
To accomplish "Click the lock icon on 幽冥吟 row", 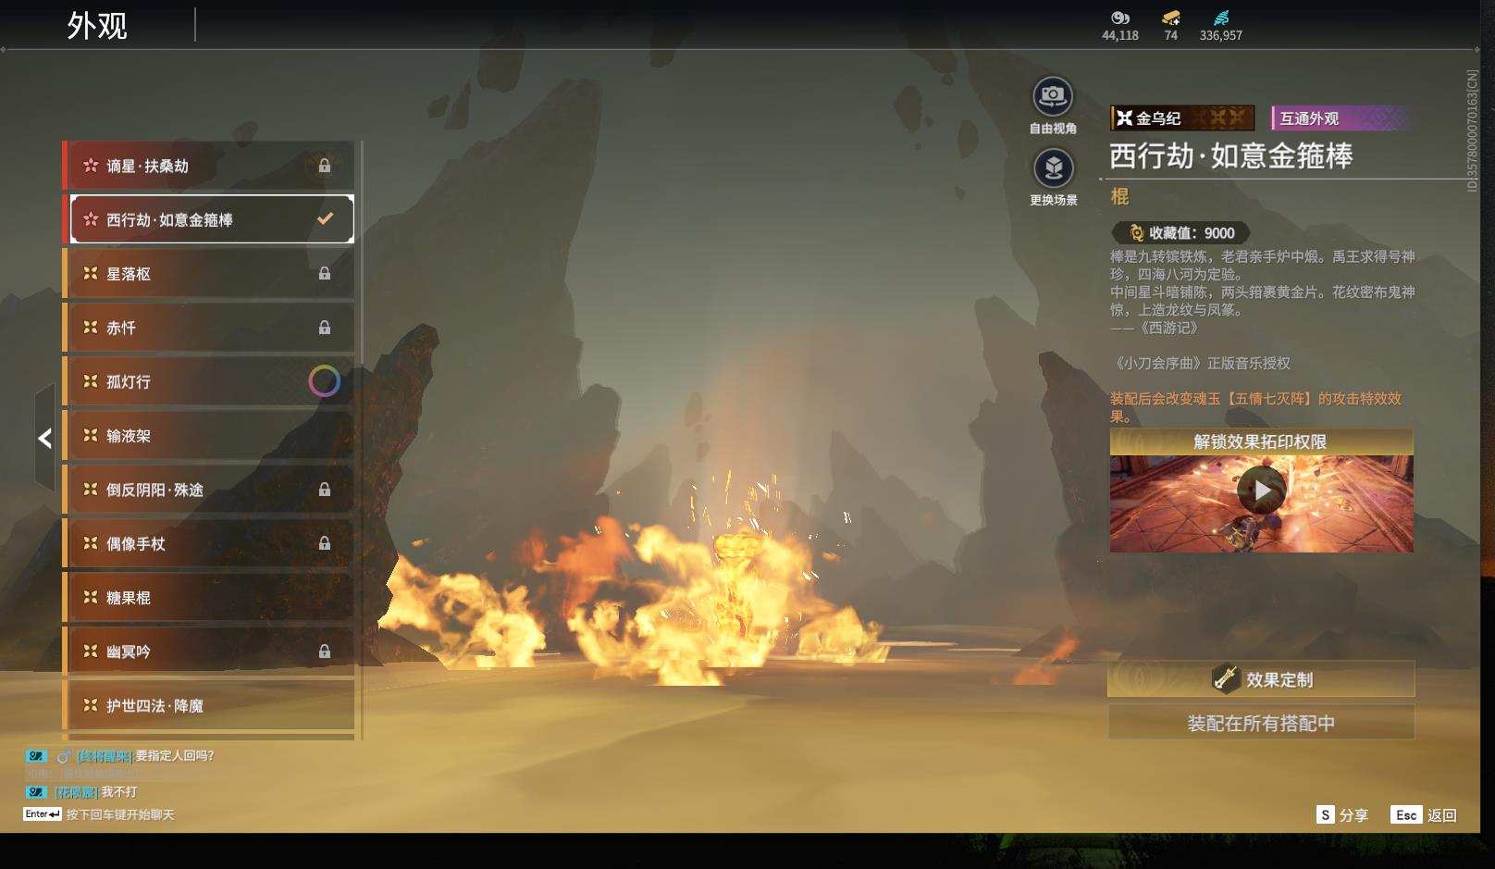I will coord(325,652).
